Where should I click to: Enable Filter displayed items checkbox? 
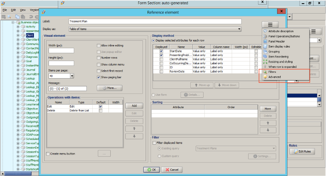click(x=154, y=143)
